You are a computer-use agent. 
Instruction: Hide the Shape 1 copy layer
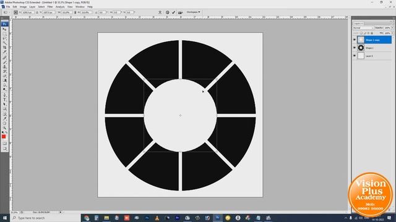tap(355, 39)
